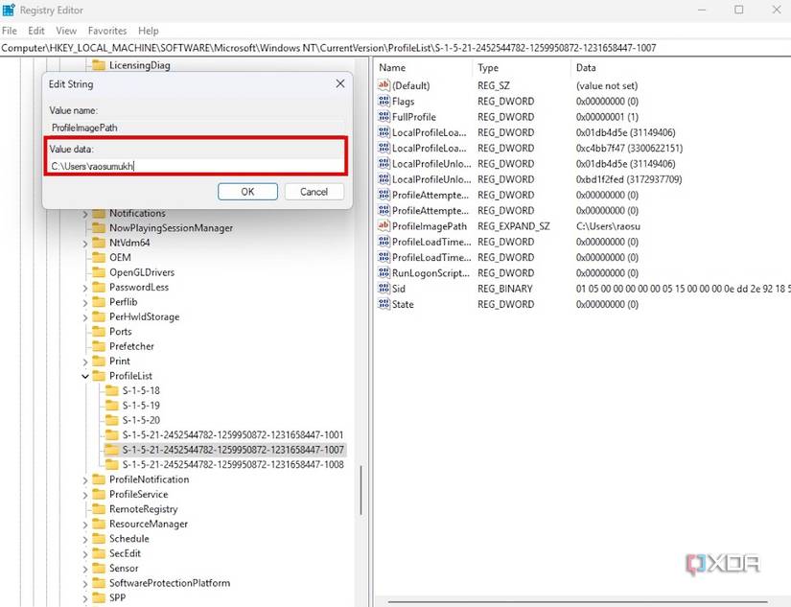The width and height of the screenshot is (791, 607).
Task: Click the OEM folder icon
Action: click(99, 257)
